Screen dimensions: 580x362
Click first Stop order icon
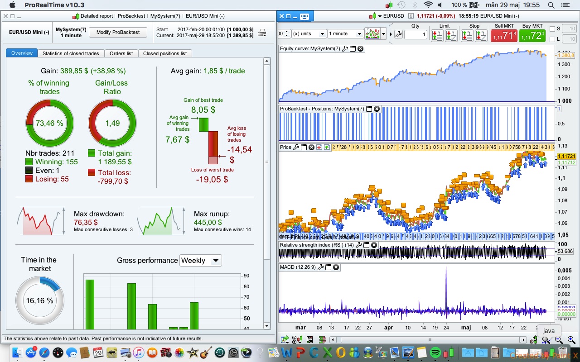pyautogui.click(x=467, y=35)
